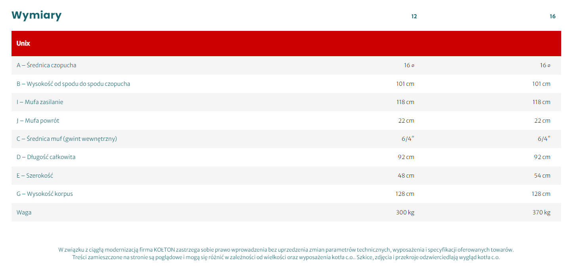The height and width of the screenshot is (271, 579).
Task: Select the column header 12
Action: pos(414,17)
